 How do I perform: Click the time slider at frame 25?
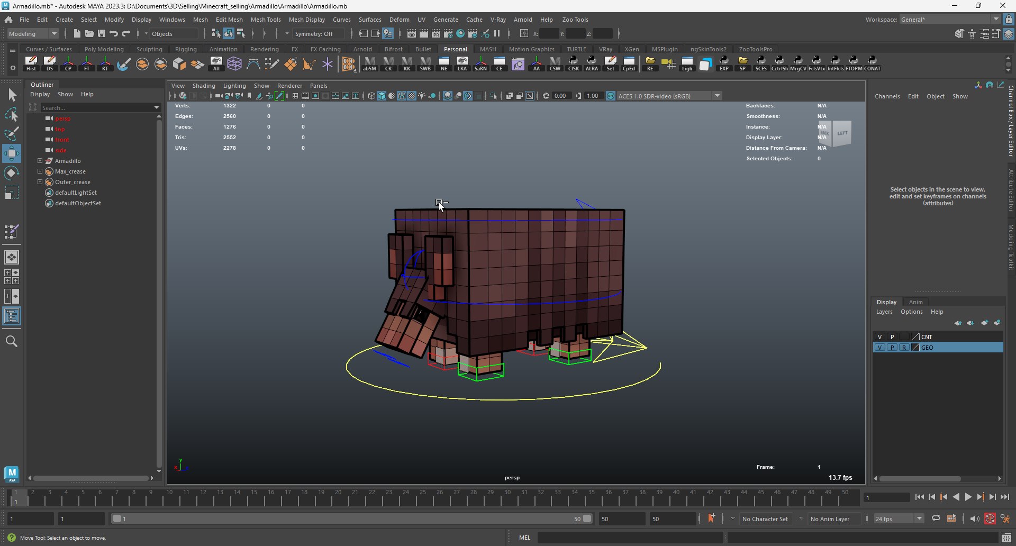tap(423, 497)
